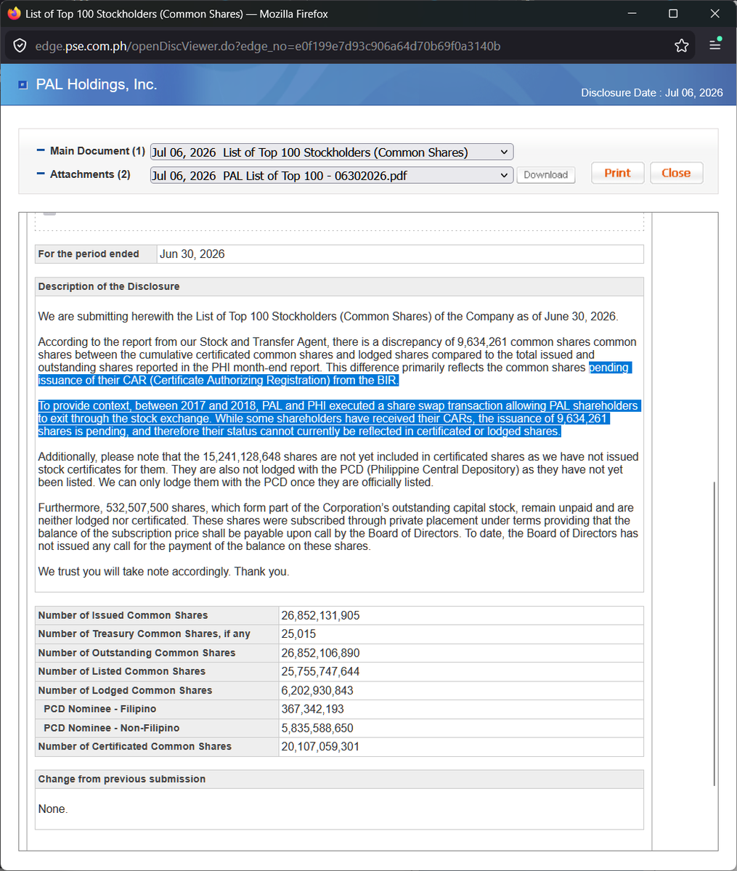The width and height of the screenshot is (737, 871).
Task: Click treasury shares value 25,015
Action: click(x=298, y=633)
